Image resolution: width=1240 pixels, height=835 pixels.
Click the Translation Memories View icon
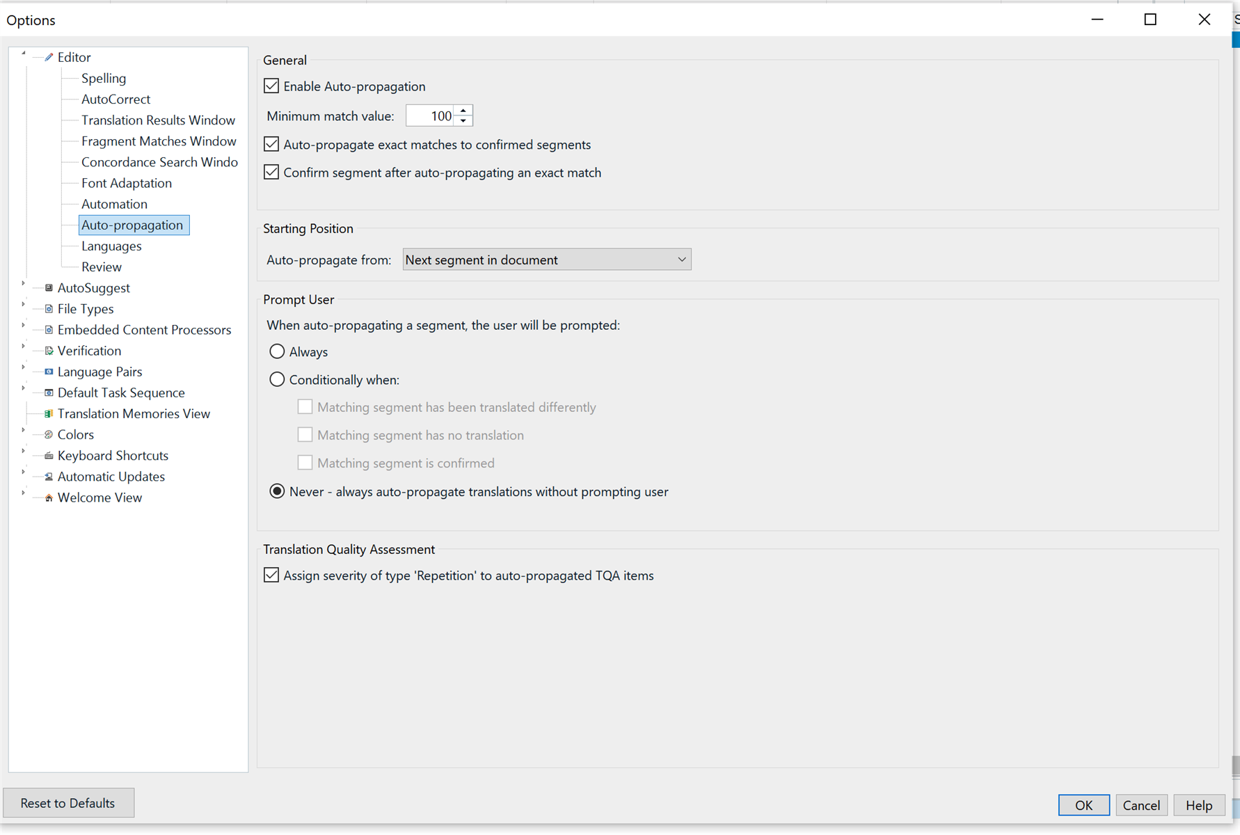(47, 413)
